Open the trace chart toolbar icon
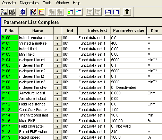 point(41,12)
